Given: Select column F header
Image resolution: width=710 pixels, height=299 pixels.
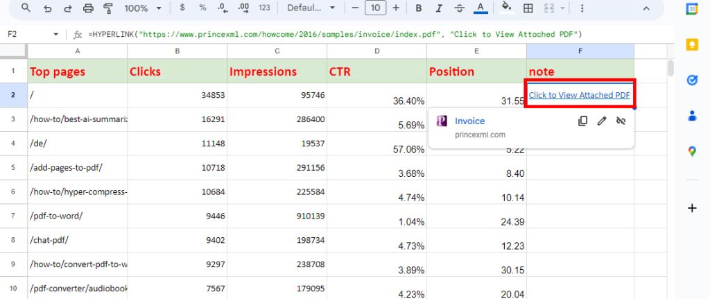Looking at the screenshot, I should click(580, 51).
